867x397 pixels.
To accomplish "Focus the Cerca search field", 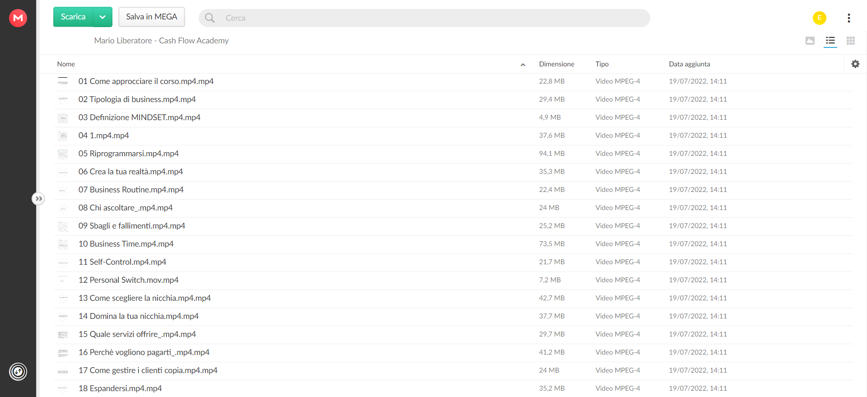I will point(424,18).
